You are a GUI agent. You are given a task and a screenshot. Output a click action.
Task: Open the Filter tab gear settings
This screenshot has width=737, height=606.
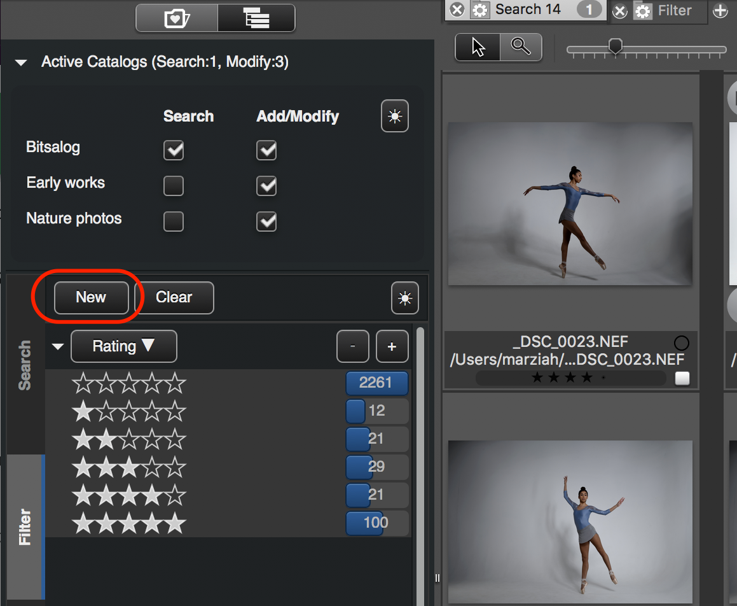(642, 11)
